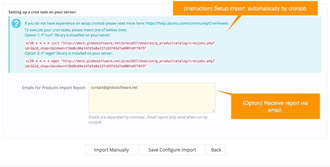
Task: Click the Import Manually button
Action: [111, 150]
